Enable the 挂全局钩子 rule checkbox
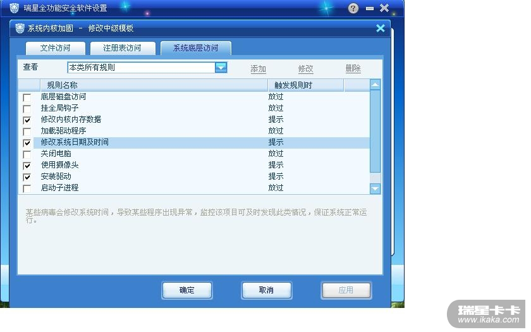This screenshot has height=332, width=531. [x=27, y=109]
